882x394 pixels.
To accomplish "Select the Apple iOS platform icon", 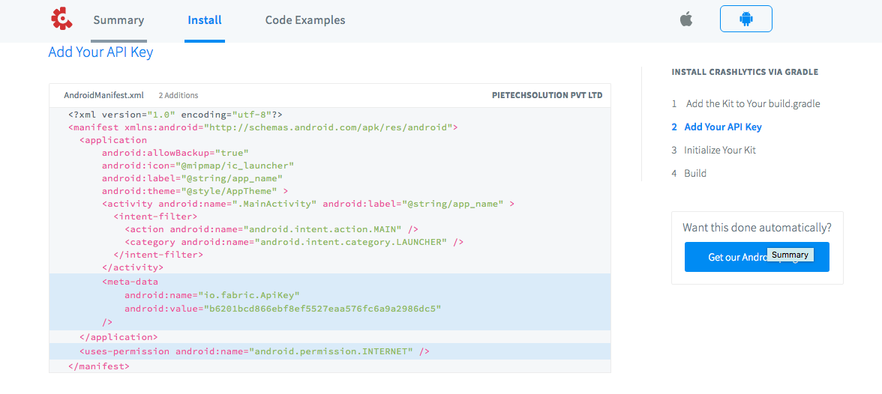I will point(685,19).
